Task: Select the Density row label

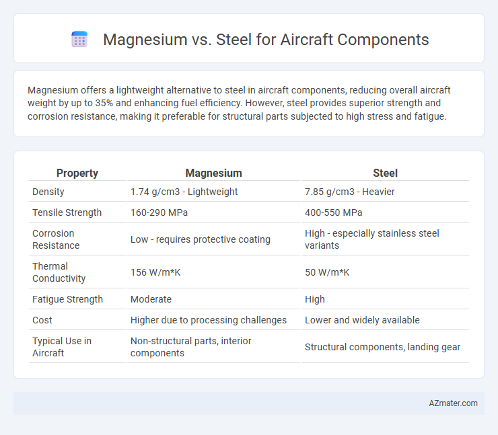Action: [x=48, y=192]
